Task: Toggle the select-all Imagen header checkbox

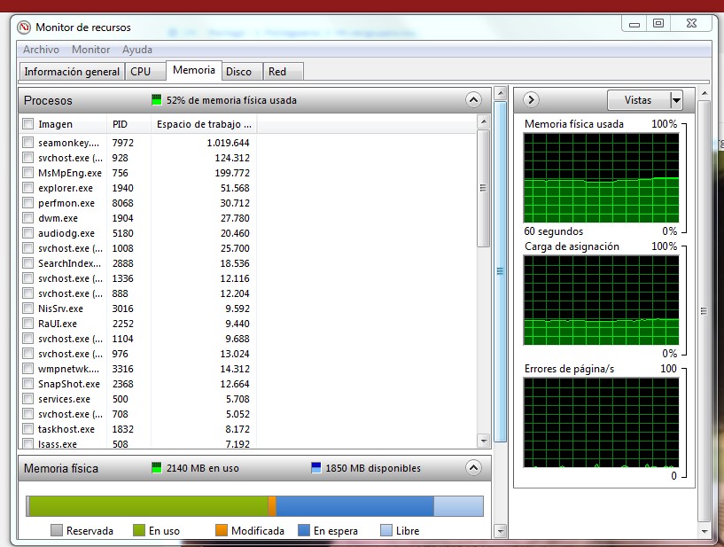Action: (x=28, y=124)
